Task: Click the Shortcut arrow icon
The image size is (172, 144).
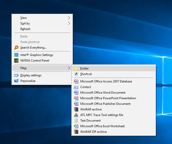Action: tap(76, 74)
